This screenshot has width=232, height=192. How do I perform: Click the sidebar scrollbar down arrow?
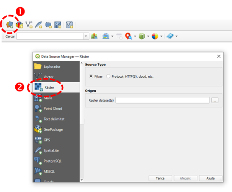82,180
